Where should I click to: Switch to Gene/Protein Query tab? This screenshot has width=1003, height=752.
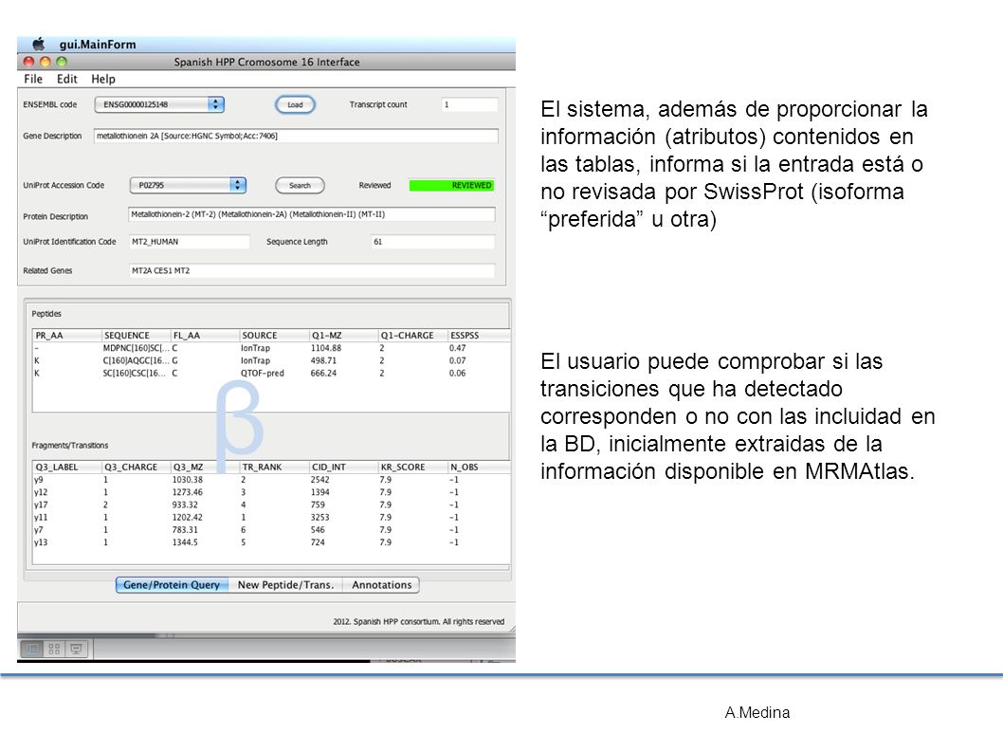pyautogui.click(x=172, y=585)
